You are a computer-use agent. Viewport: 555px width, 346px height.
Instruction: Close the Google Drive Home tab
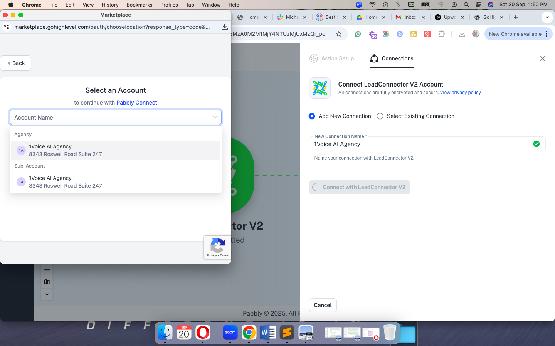click(384, 17)
